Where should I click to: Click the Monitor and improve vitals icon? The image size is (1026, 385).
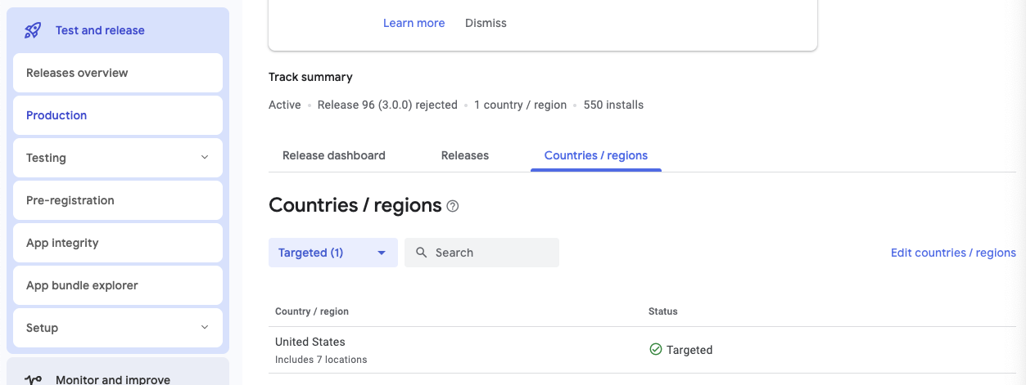coord(33,379)
